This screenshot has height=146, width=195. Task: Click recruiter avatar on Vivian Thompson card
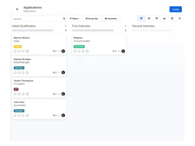pyautogui.click(x=63, y=94)
